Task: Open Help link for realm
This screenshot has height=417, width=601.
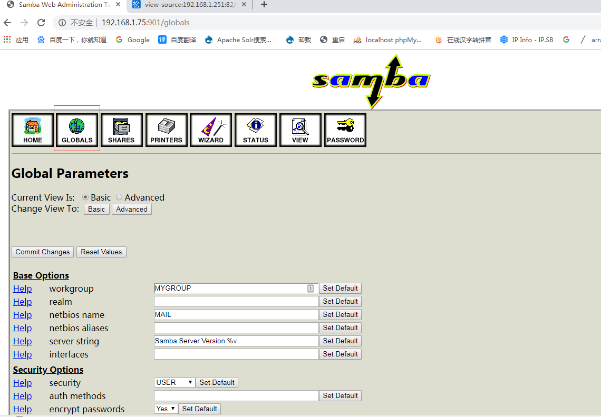Action: pyautogui.click(x=22, y=302)
